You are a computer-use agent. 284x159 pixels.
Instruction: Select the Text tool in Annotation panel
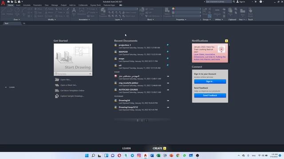(x=74, y=11)
